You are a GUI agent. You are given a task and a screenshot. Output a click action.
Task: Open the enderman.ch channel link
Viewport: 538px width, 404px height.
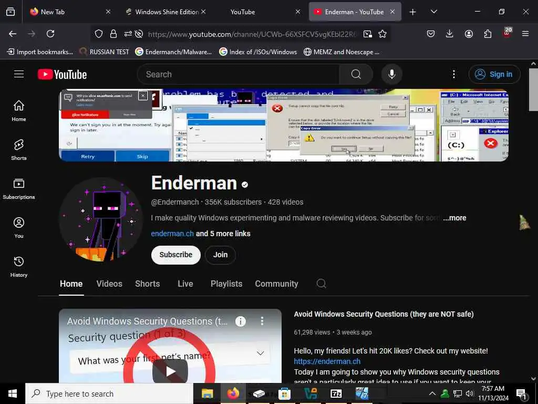coord(172,234)
